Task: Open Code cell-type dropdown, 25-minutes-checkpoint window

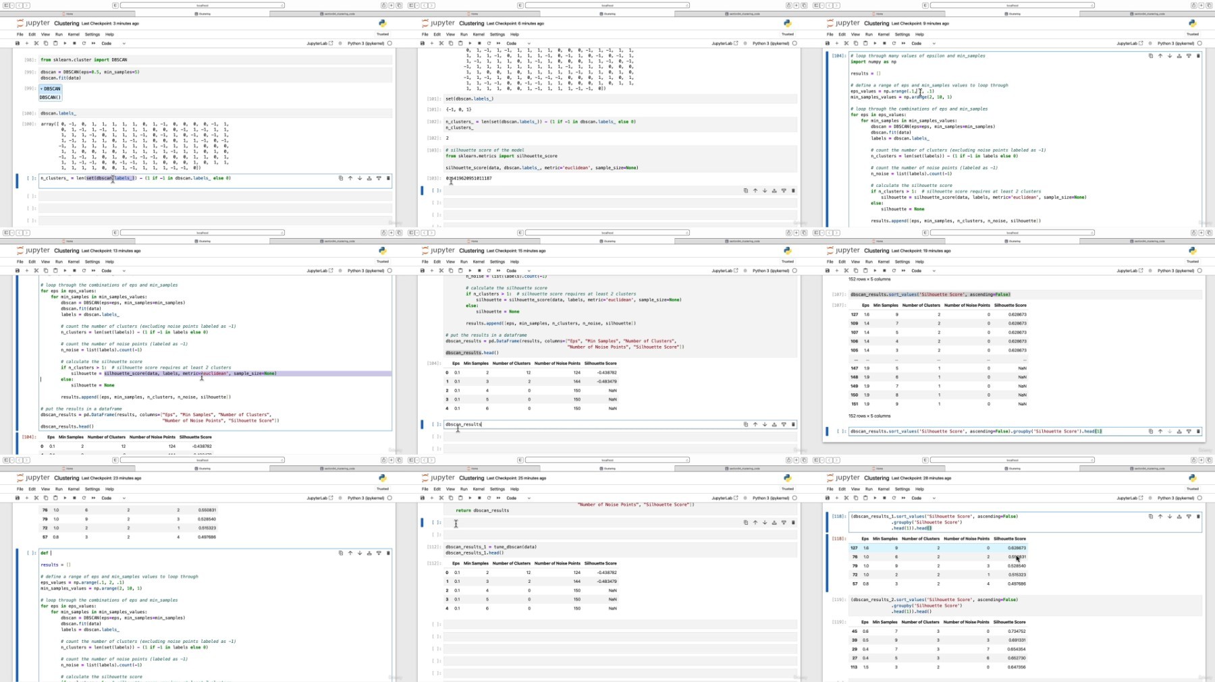Action: 518,498
